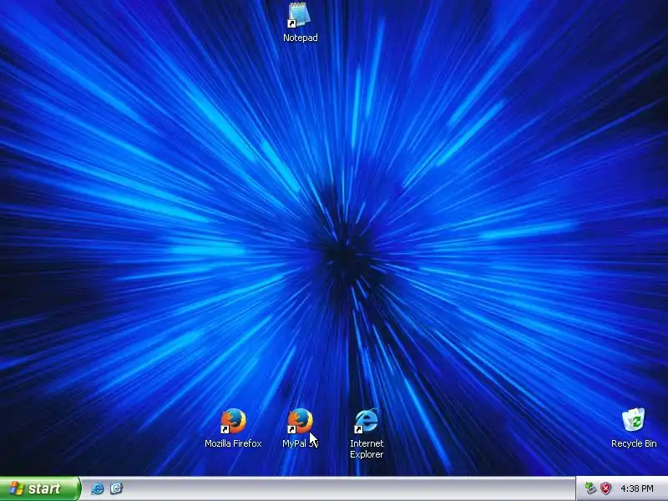Select the MyPal desktop shortcut icon

(x=300, y=421)
